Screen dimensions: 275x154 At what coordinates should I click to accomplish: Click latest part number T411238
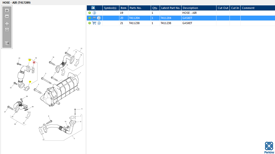(x=170, y=23)
